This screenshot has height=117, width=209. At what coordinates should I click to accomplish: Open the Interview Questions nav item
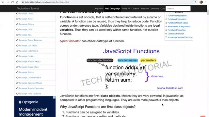tap(150, 8)
